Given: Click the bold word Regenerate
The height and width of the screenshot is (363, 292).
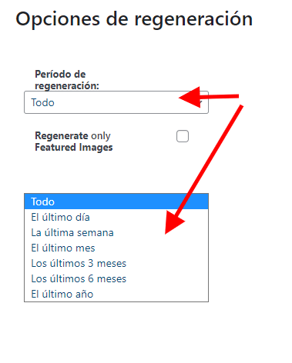Looking at the screenshot, I should [62, 135].
